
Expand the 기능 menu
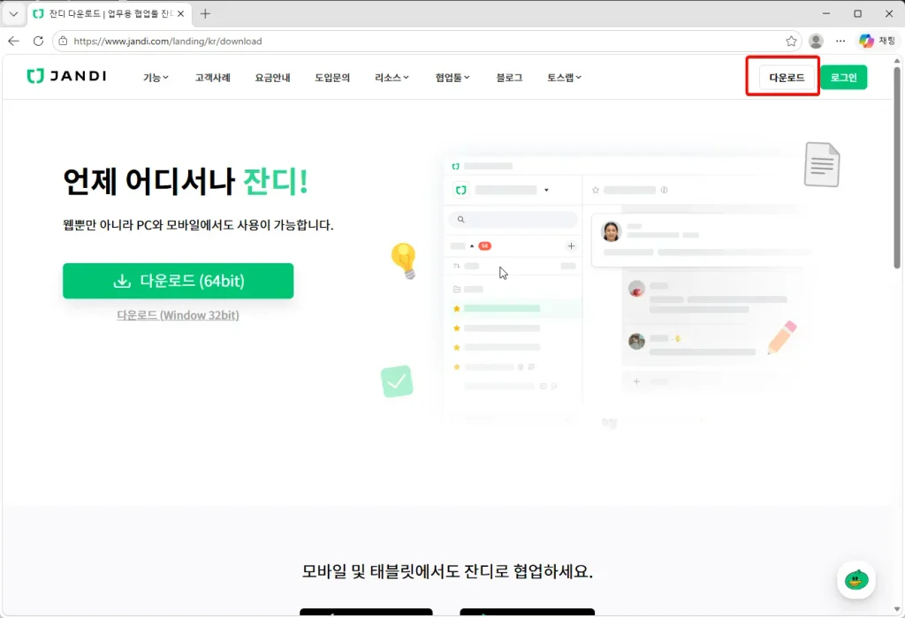click(x=156, y=78)
